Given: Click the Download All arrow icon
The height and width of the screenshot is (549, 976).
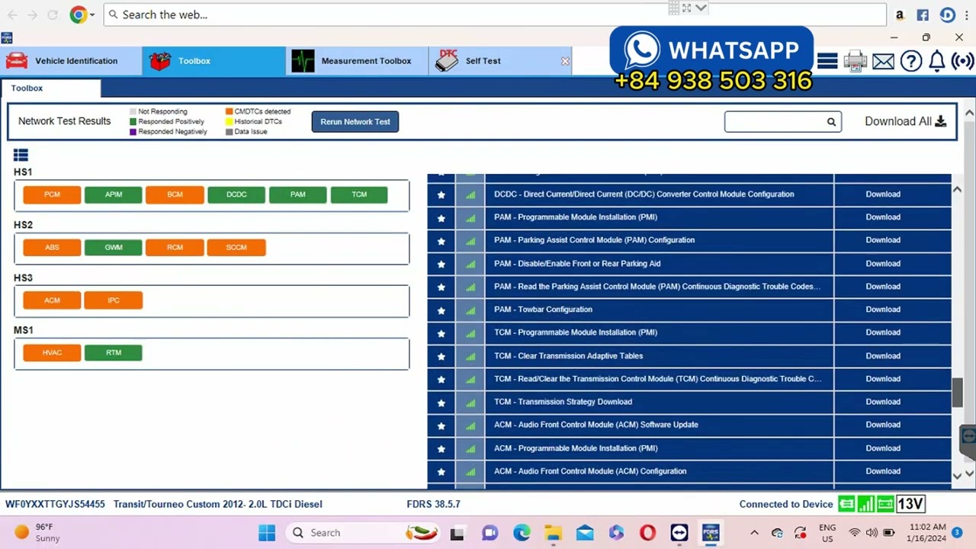Looking at the screenshot, I should (x=940, y=121).
